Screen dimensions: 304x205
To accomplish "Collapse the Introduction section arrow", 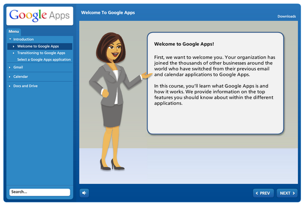I will (x=10, y=39).
